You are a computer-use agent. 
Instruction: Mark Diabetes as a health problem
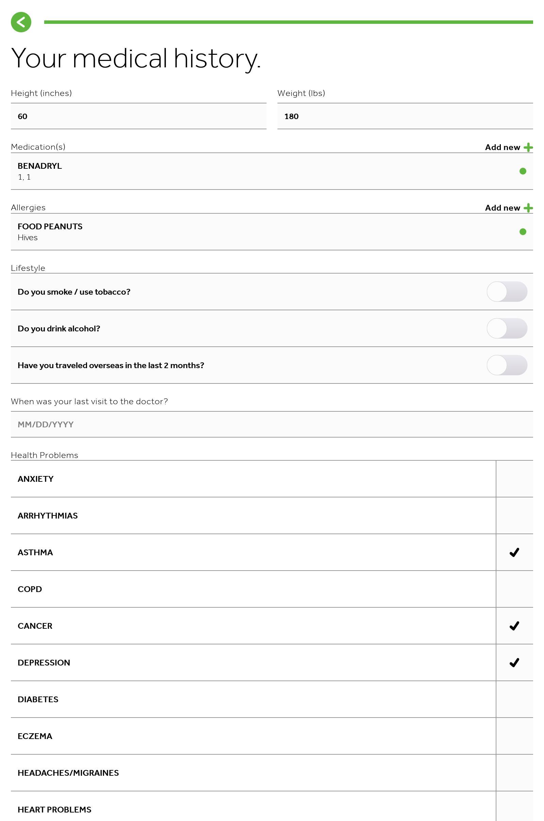514,700
